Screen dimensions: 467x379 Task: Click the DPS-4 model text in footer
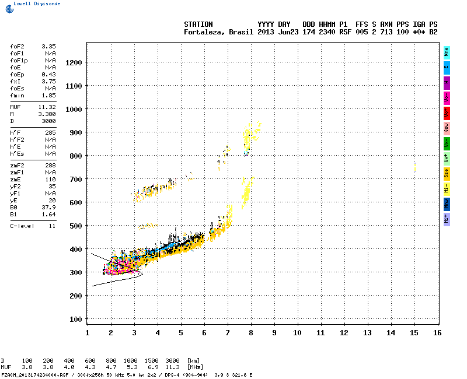tap(171, 375)
